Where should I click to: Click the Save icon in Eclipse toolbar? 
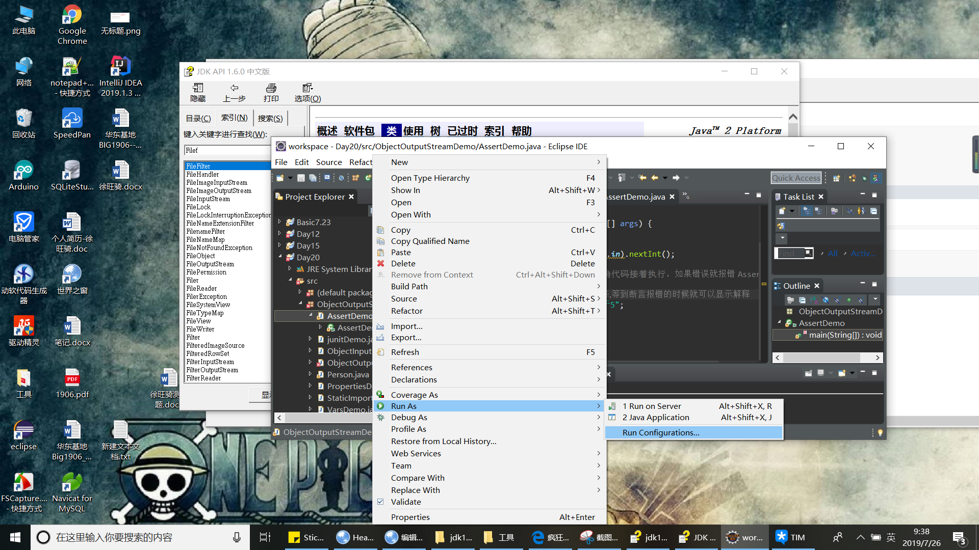click(301, 178)
